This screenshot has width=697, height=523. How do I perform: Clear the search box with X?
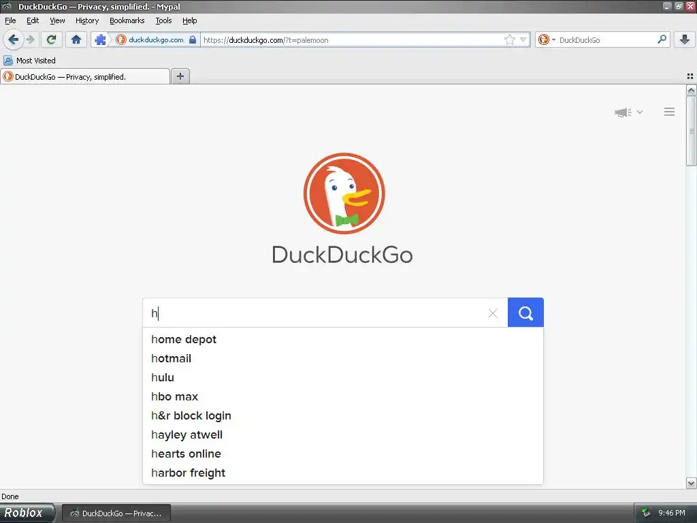493,313
